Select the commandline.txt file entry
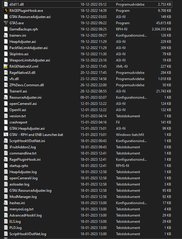182x239 pixels. 23,153
